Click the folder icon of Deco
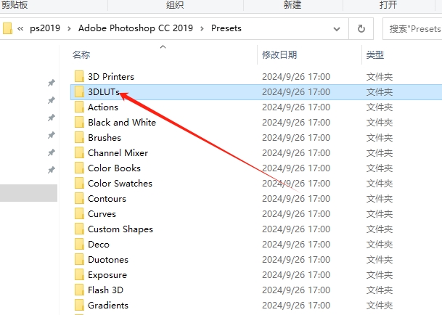Screen dimensions: 442x315 [79, 244]
